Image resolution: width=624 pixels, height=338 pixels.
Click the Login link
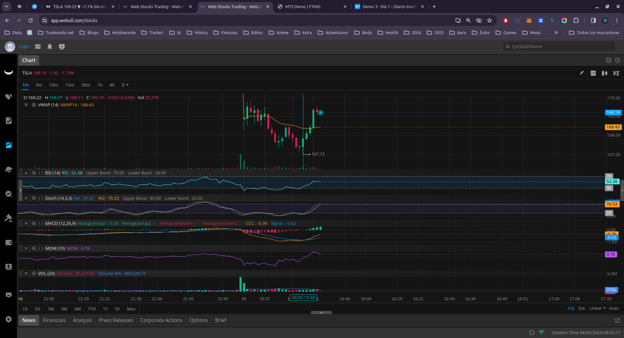[24, 46]
